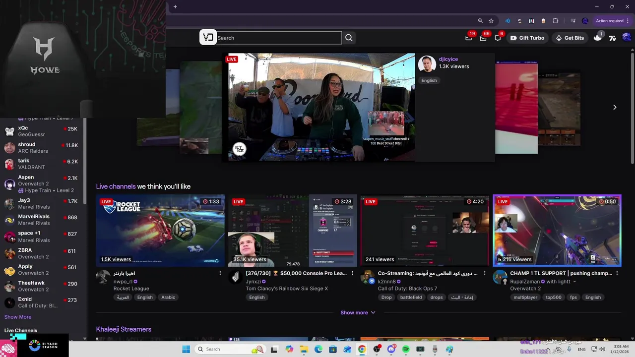Viewport: 635px width, 357px height.
Task: Click the browser zoom magnifier icon
Action: click(480, 21)
